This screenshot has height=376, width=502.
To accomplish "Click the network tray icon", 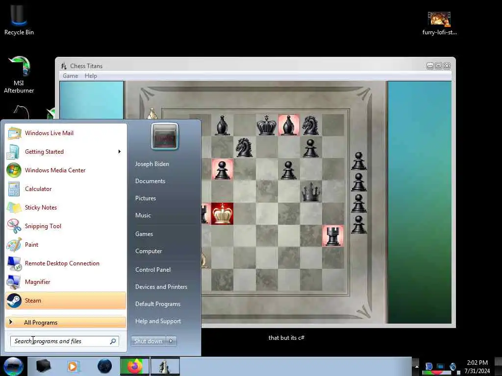I will 440,367.
